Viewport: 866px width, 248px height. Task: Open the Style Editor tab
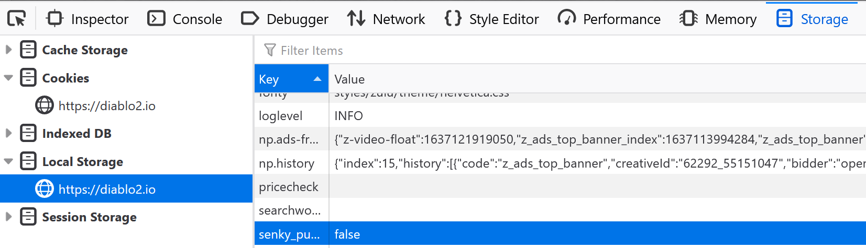pos(491,19)
